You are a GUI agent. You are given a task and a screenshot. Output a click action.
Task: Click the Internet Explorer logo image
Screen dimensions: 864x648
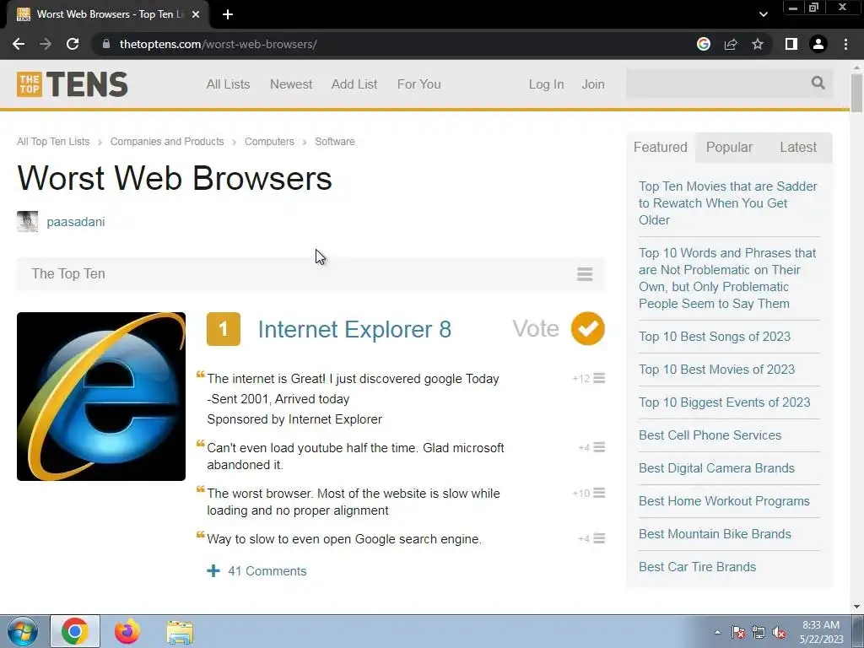pos(101,397)
